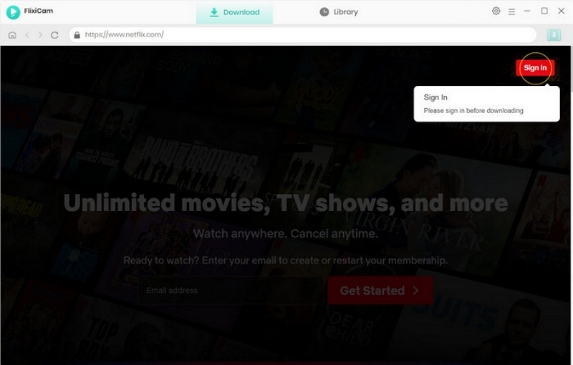Image resolution: width=573 pixels, height=365 pixels.
Task: Click the red Sign In button
Action: point(535,68)
